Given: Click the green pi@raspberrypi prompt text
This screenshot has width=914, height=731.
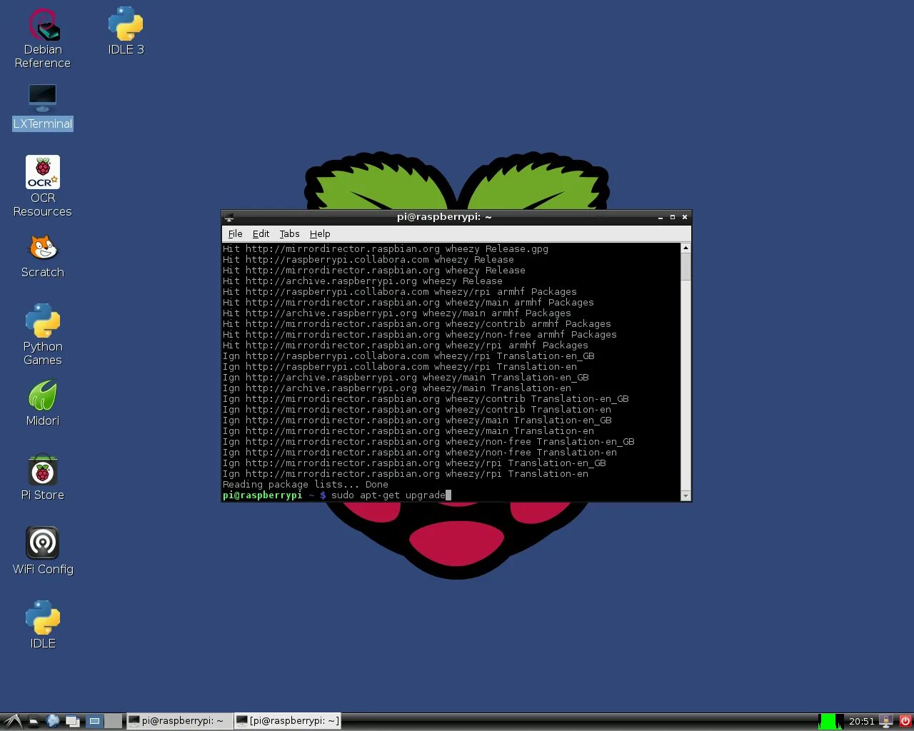Looking at the screenshot, I should tap(262, 495).
